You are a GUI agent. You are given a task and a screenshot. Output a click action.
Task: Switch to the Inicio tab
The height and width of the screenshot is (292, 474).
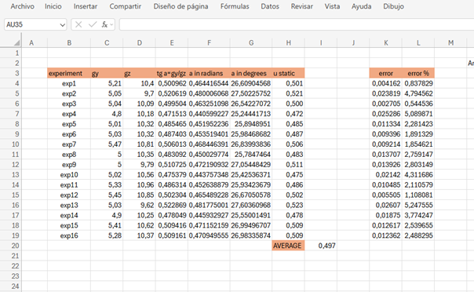tap(53, 6)
